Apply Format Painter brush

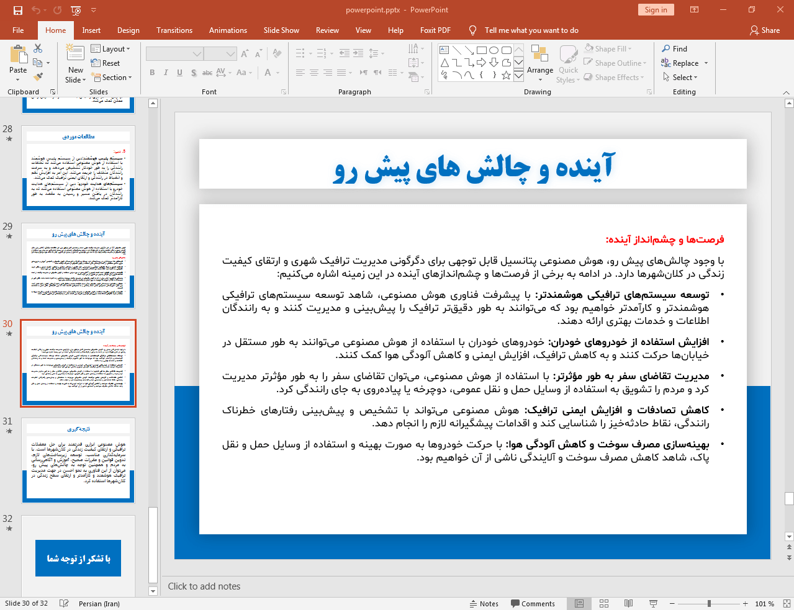pyautogui.click(x=38, y=77)
